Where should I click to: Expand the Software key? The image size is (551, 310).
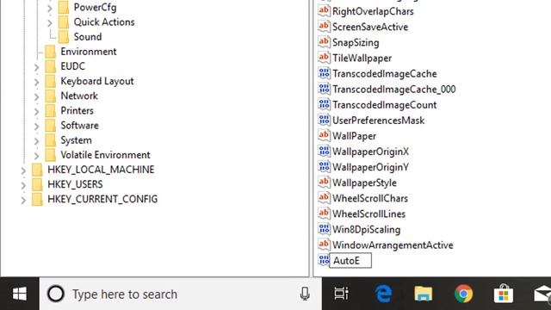[x=36, y=126]
